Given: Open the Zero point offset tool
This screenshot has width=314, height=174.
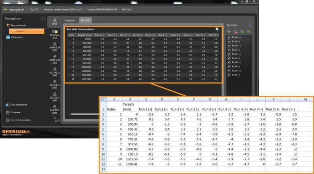Looking at the screenshot, I should pos(17,105).
